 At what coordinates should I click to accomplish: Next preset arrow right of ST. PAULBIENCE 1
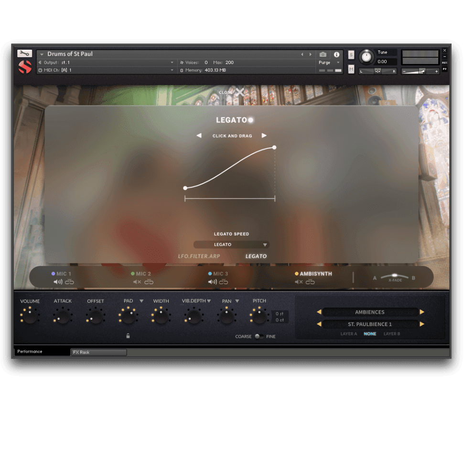[x=422, y=324]
